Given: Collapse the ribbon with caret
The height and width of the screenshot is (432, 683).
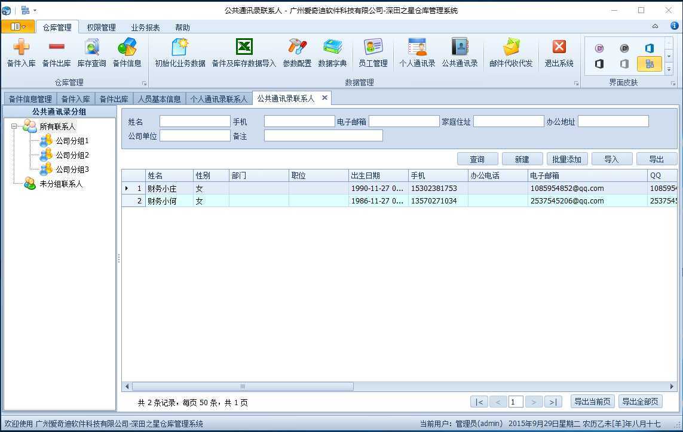Looking at the screenshot, I should 655,26.
